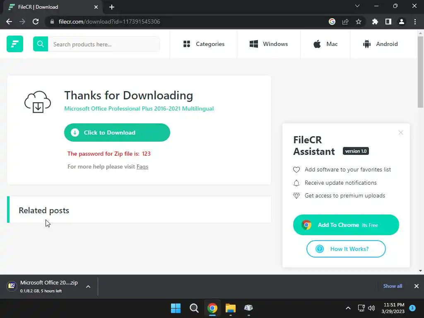Viewport: 424px width, 318px height.
Task: Close the downloads bar
Action: [x=417, y=286]
